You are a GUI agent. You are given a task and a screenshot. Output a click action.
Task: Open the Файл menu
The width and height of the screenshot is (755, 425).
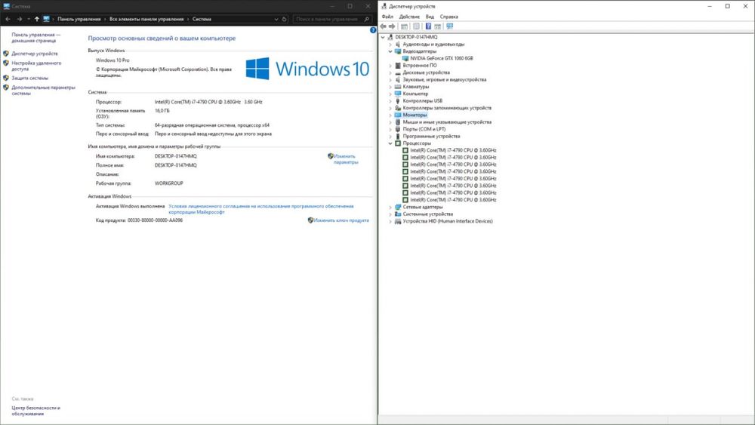[x=387, y=17]
